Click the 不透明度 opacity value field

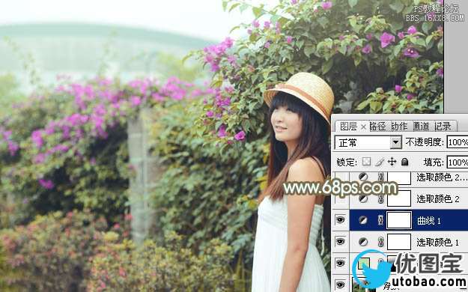(458, 142)
